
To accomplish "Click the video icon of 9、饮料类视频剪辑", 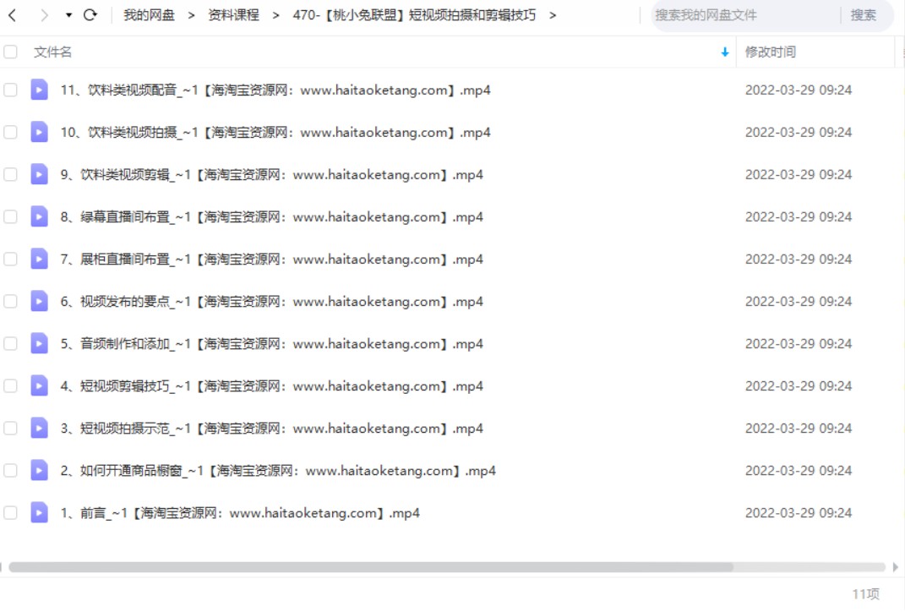I will click(39, 174).
